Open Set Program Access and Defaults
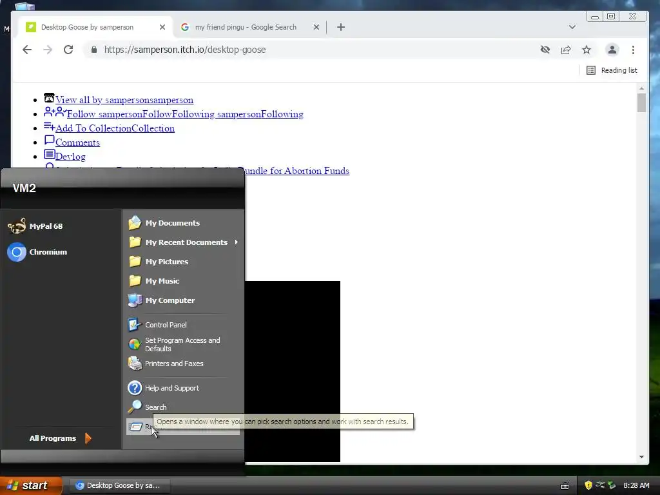Viewport: 660px width, 495px height. coord(182,344)
